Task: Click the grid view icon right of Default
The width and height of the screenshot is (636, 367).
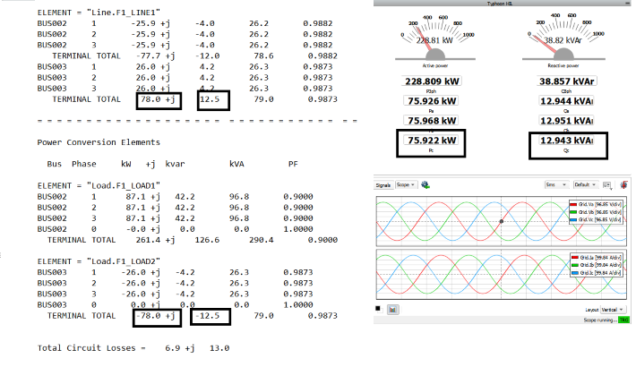Action: 607,184
